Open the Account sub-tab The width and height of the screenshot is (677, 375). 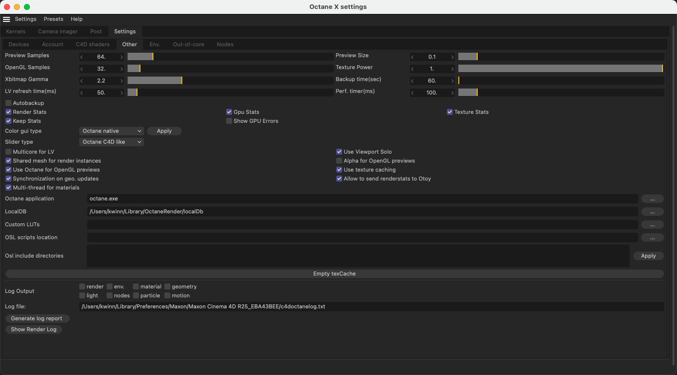tap(53, 44)
